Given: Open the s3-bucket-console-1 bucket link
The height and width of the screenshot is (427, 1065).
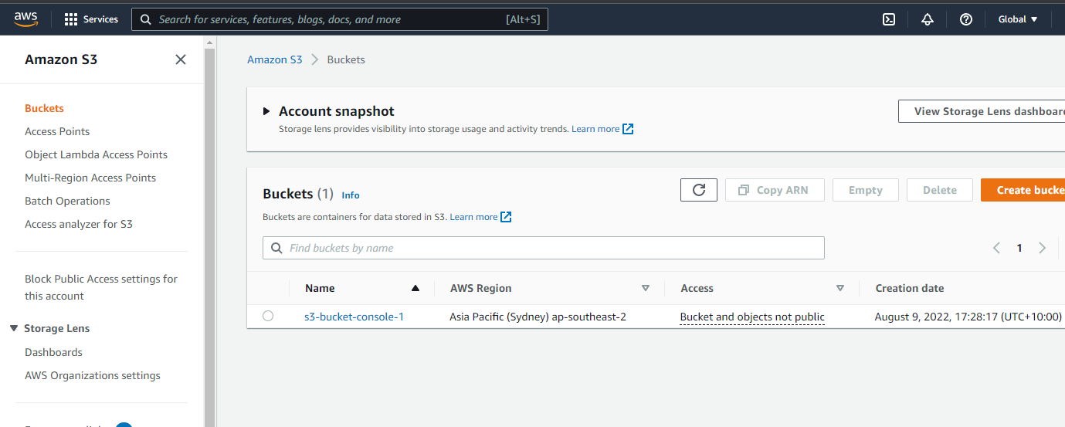Looking at the screenshot, I should click(x=354, y=317).
